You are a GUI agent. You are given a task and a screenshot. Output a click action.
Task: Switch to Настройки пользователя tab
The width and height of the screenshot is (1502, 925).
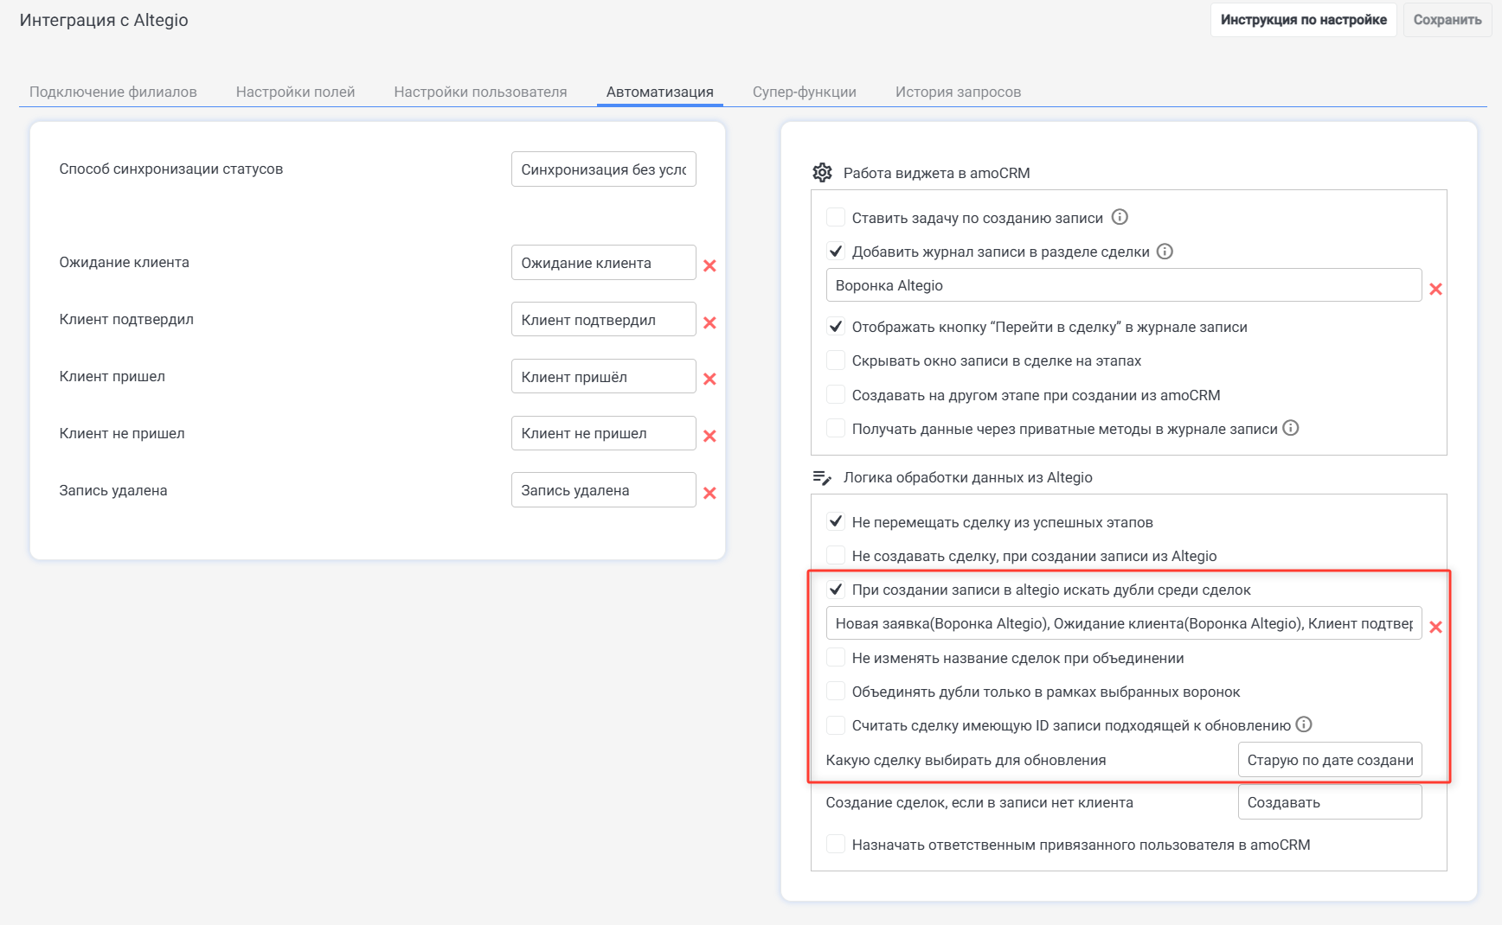click(x=481, y=92)
